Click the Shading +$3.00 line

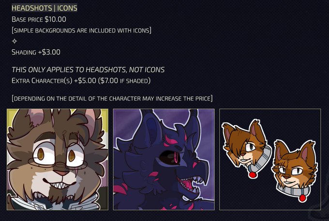click(x=36, y=52)
